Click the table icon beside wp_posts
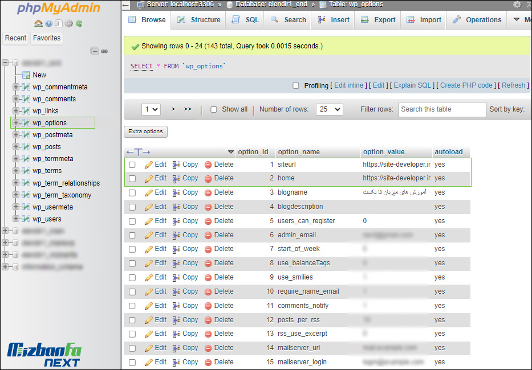 coord(26,147)
